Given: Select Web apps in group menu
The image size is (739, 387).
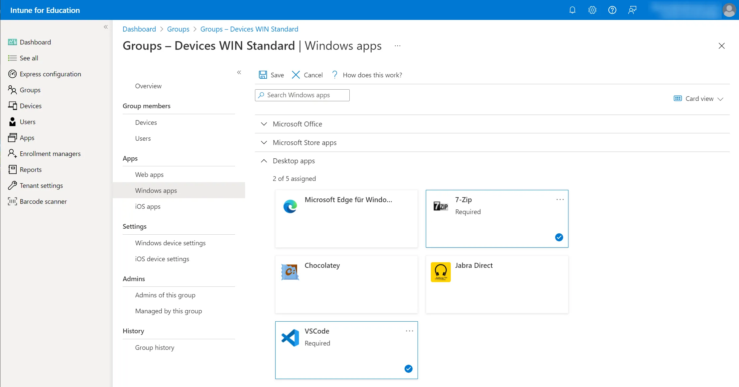Looking at the screenshot, I should coord(149,175).
